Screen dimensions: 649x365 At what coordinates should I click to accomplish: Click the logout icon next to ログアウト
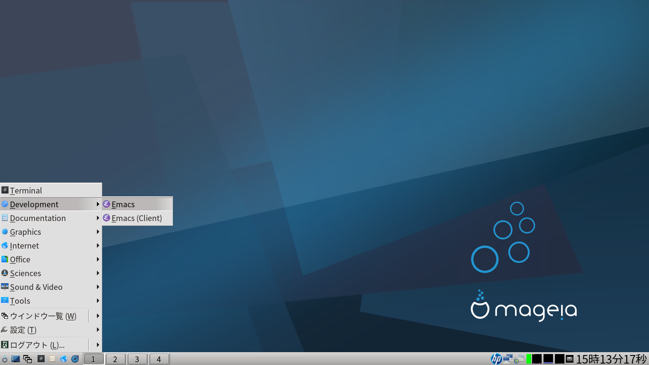tap(5, 345)
